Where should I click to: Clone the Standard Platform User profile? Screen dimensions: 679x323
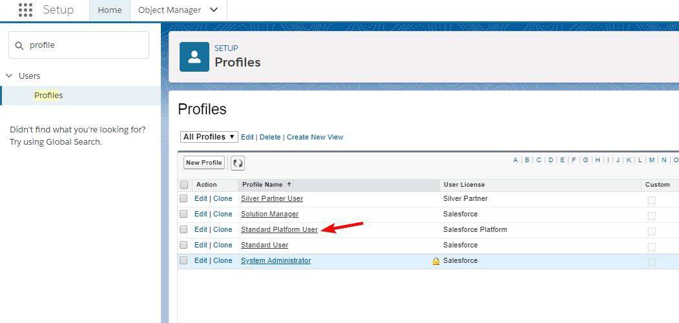[223, 229]
